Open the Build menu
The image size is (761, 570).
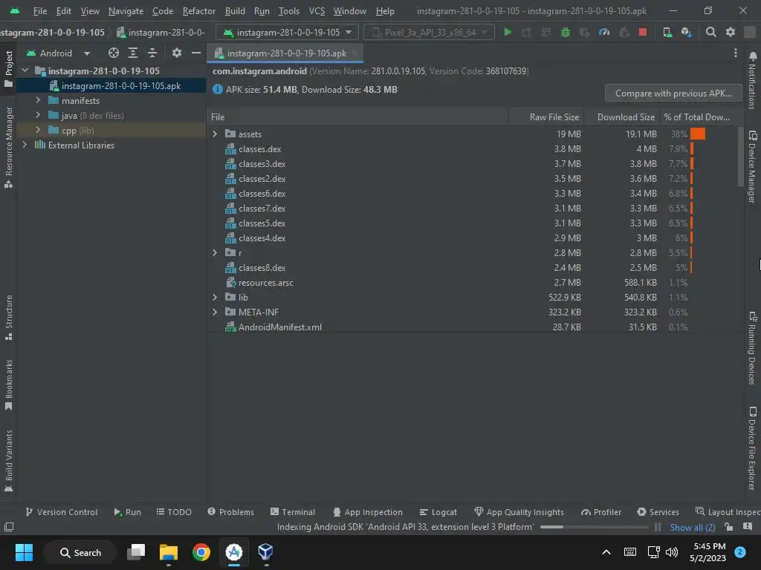235,10
